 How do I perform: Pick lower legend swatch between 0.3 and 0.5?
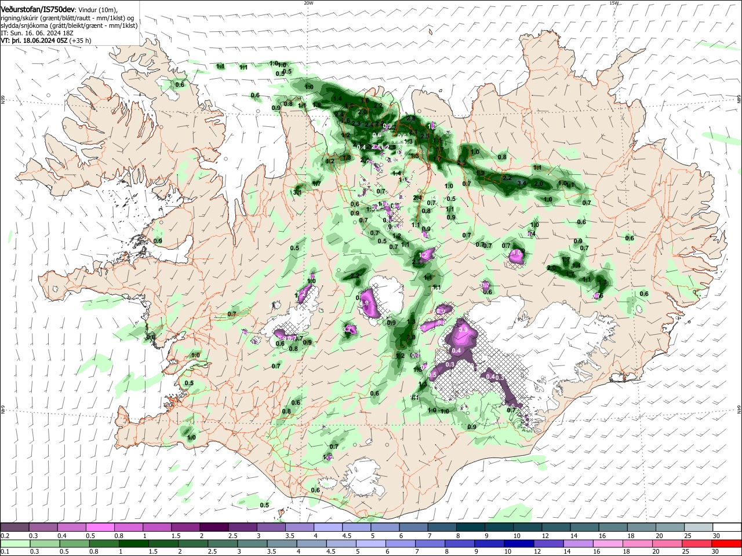(45, 543)
